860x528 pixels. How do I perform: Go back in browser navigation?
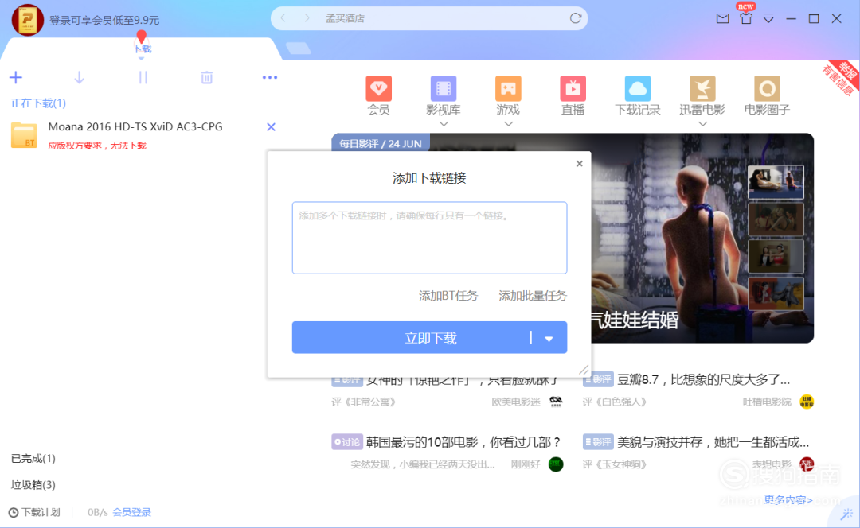[283, 18]
